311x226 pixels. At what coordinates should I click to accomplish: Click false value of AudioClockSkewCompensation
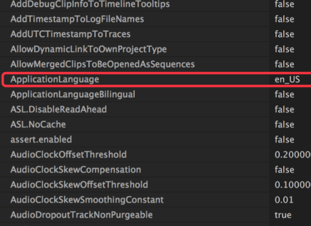point(284,169)
